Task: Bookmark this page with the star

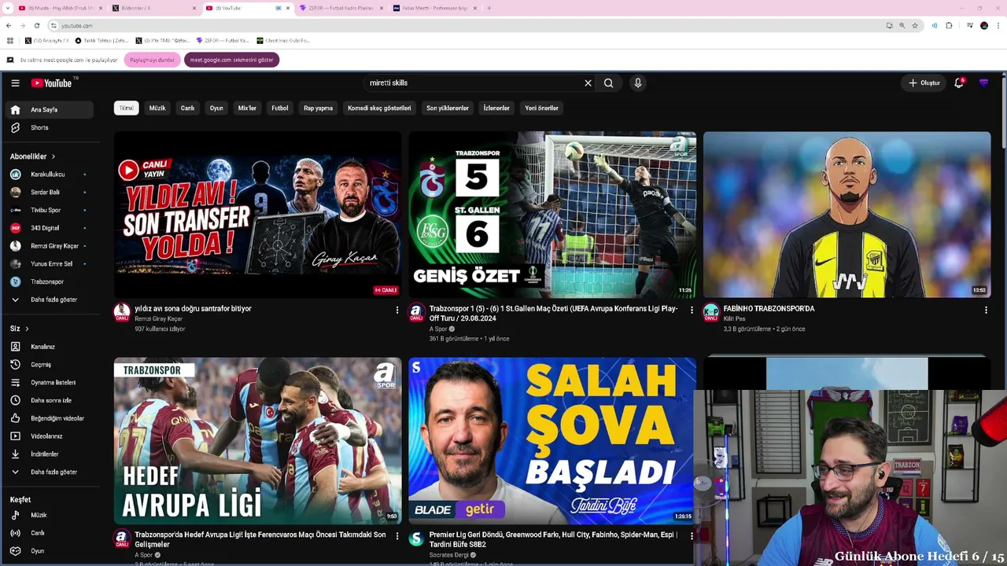Action: (915, 25)
